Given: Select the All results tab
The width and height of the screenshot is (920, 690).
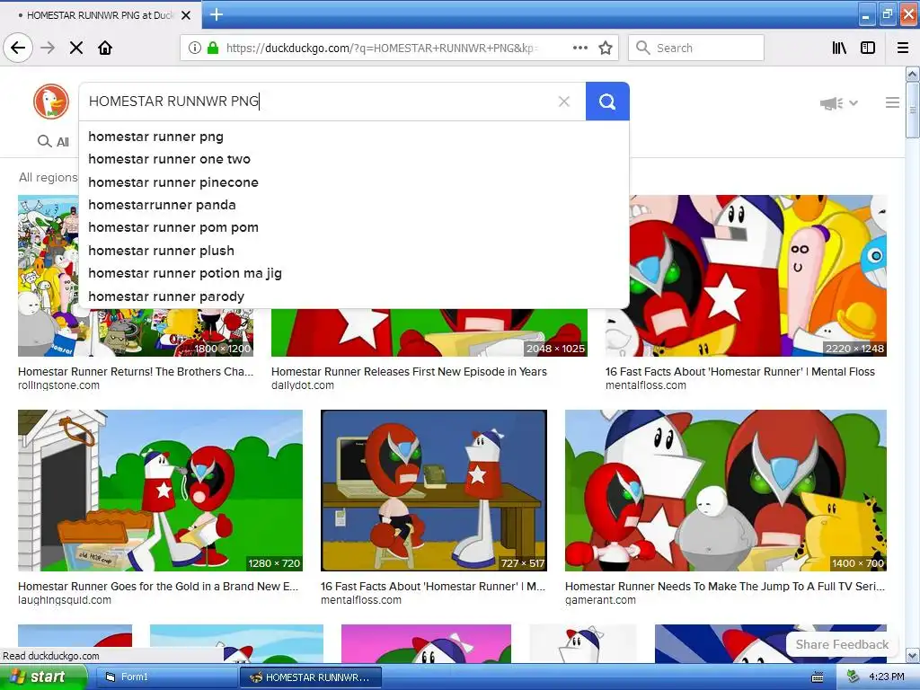Looking at the screenshot, I should pyautogui.click(x=53, y=141).
